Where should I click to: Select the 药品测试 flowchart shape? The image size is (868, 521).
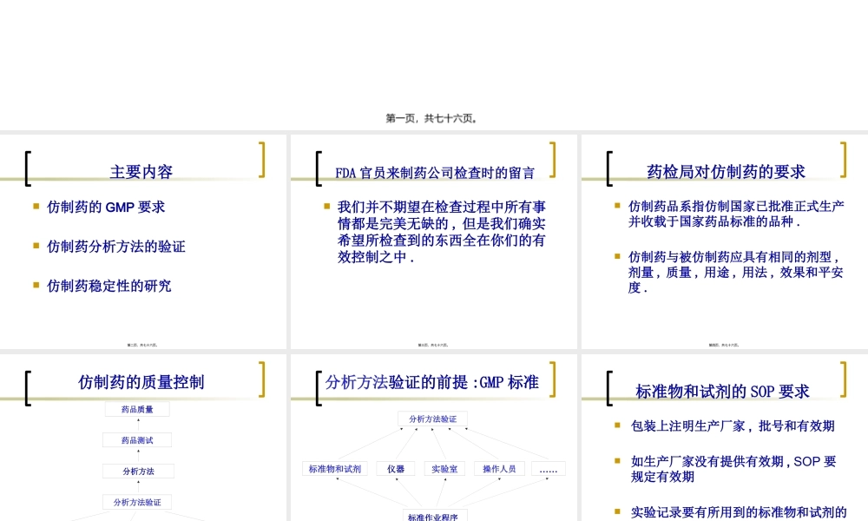click(x=136, y=439)
